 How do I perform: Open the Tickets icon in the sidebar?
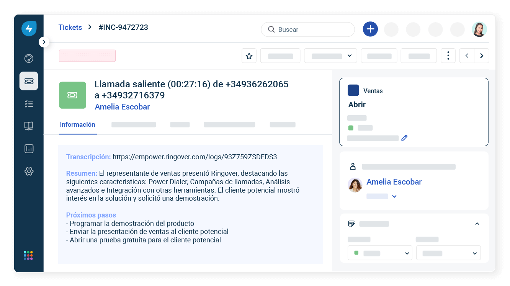(x=29, y=81)
